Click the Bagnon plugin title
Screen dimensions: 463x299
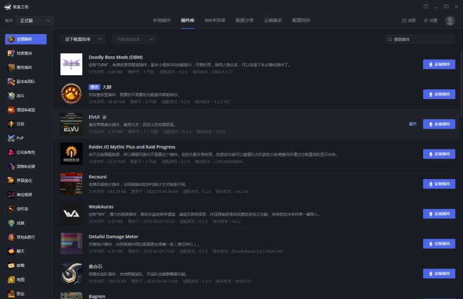[97, 296]
